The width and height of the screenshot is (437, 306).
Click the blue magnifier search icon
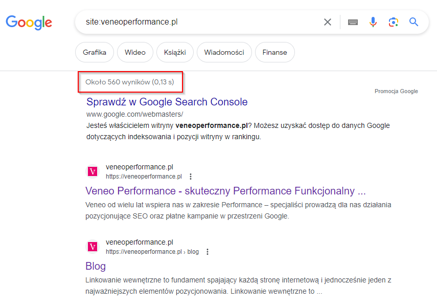[x=413, y=22]
